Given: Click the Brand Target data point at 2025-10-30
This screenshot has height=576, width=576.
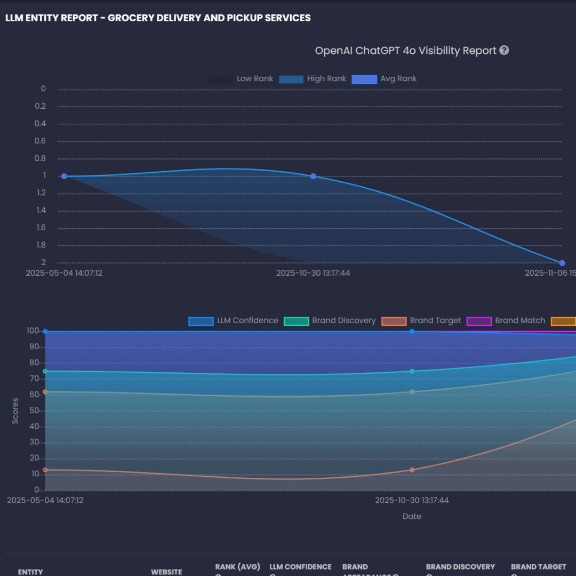Looking at the screenshot, I should click(411, 470).
